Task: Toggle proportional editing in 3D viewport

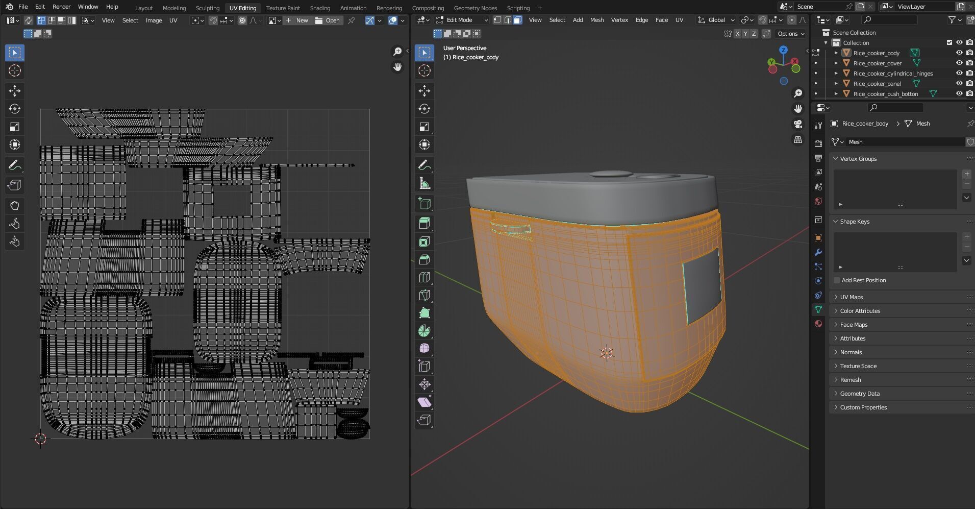Action: tap(791, 20)
